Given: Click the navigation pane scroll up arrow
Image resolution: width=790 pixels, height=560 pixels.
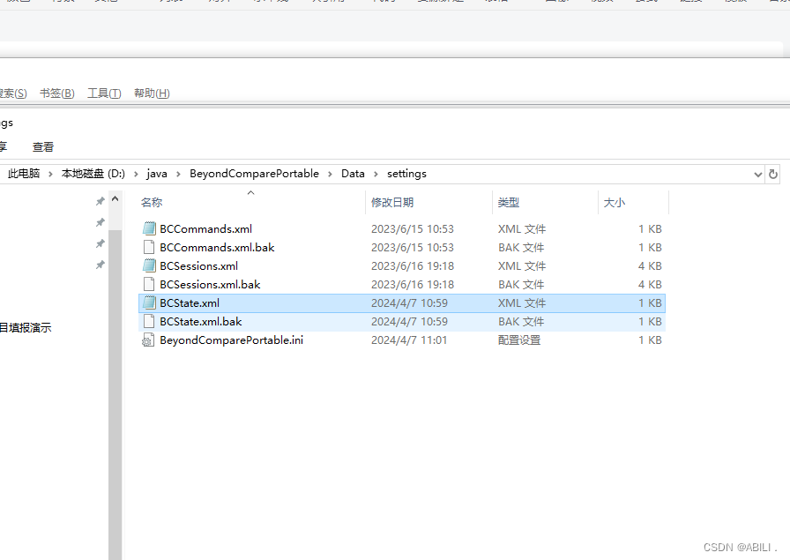Looking at the screenshot, I should click(x=115, y=199).
